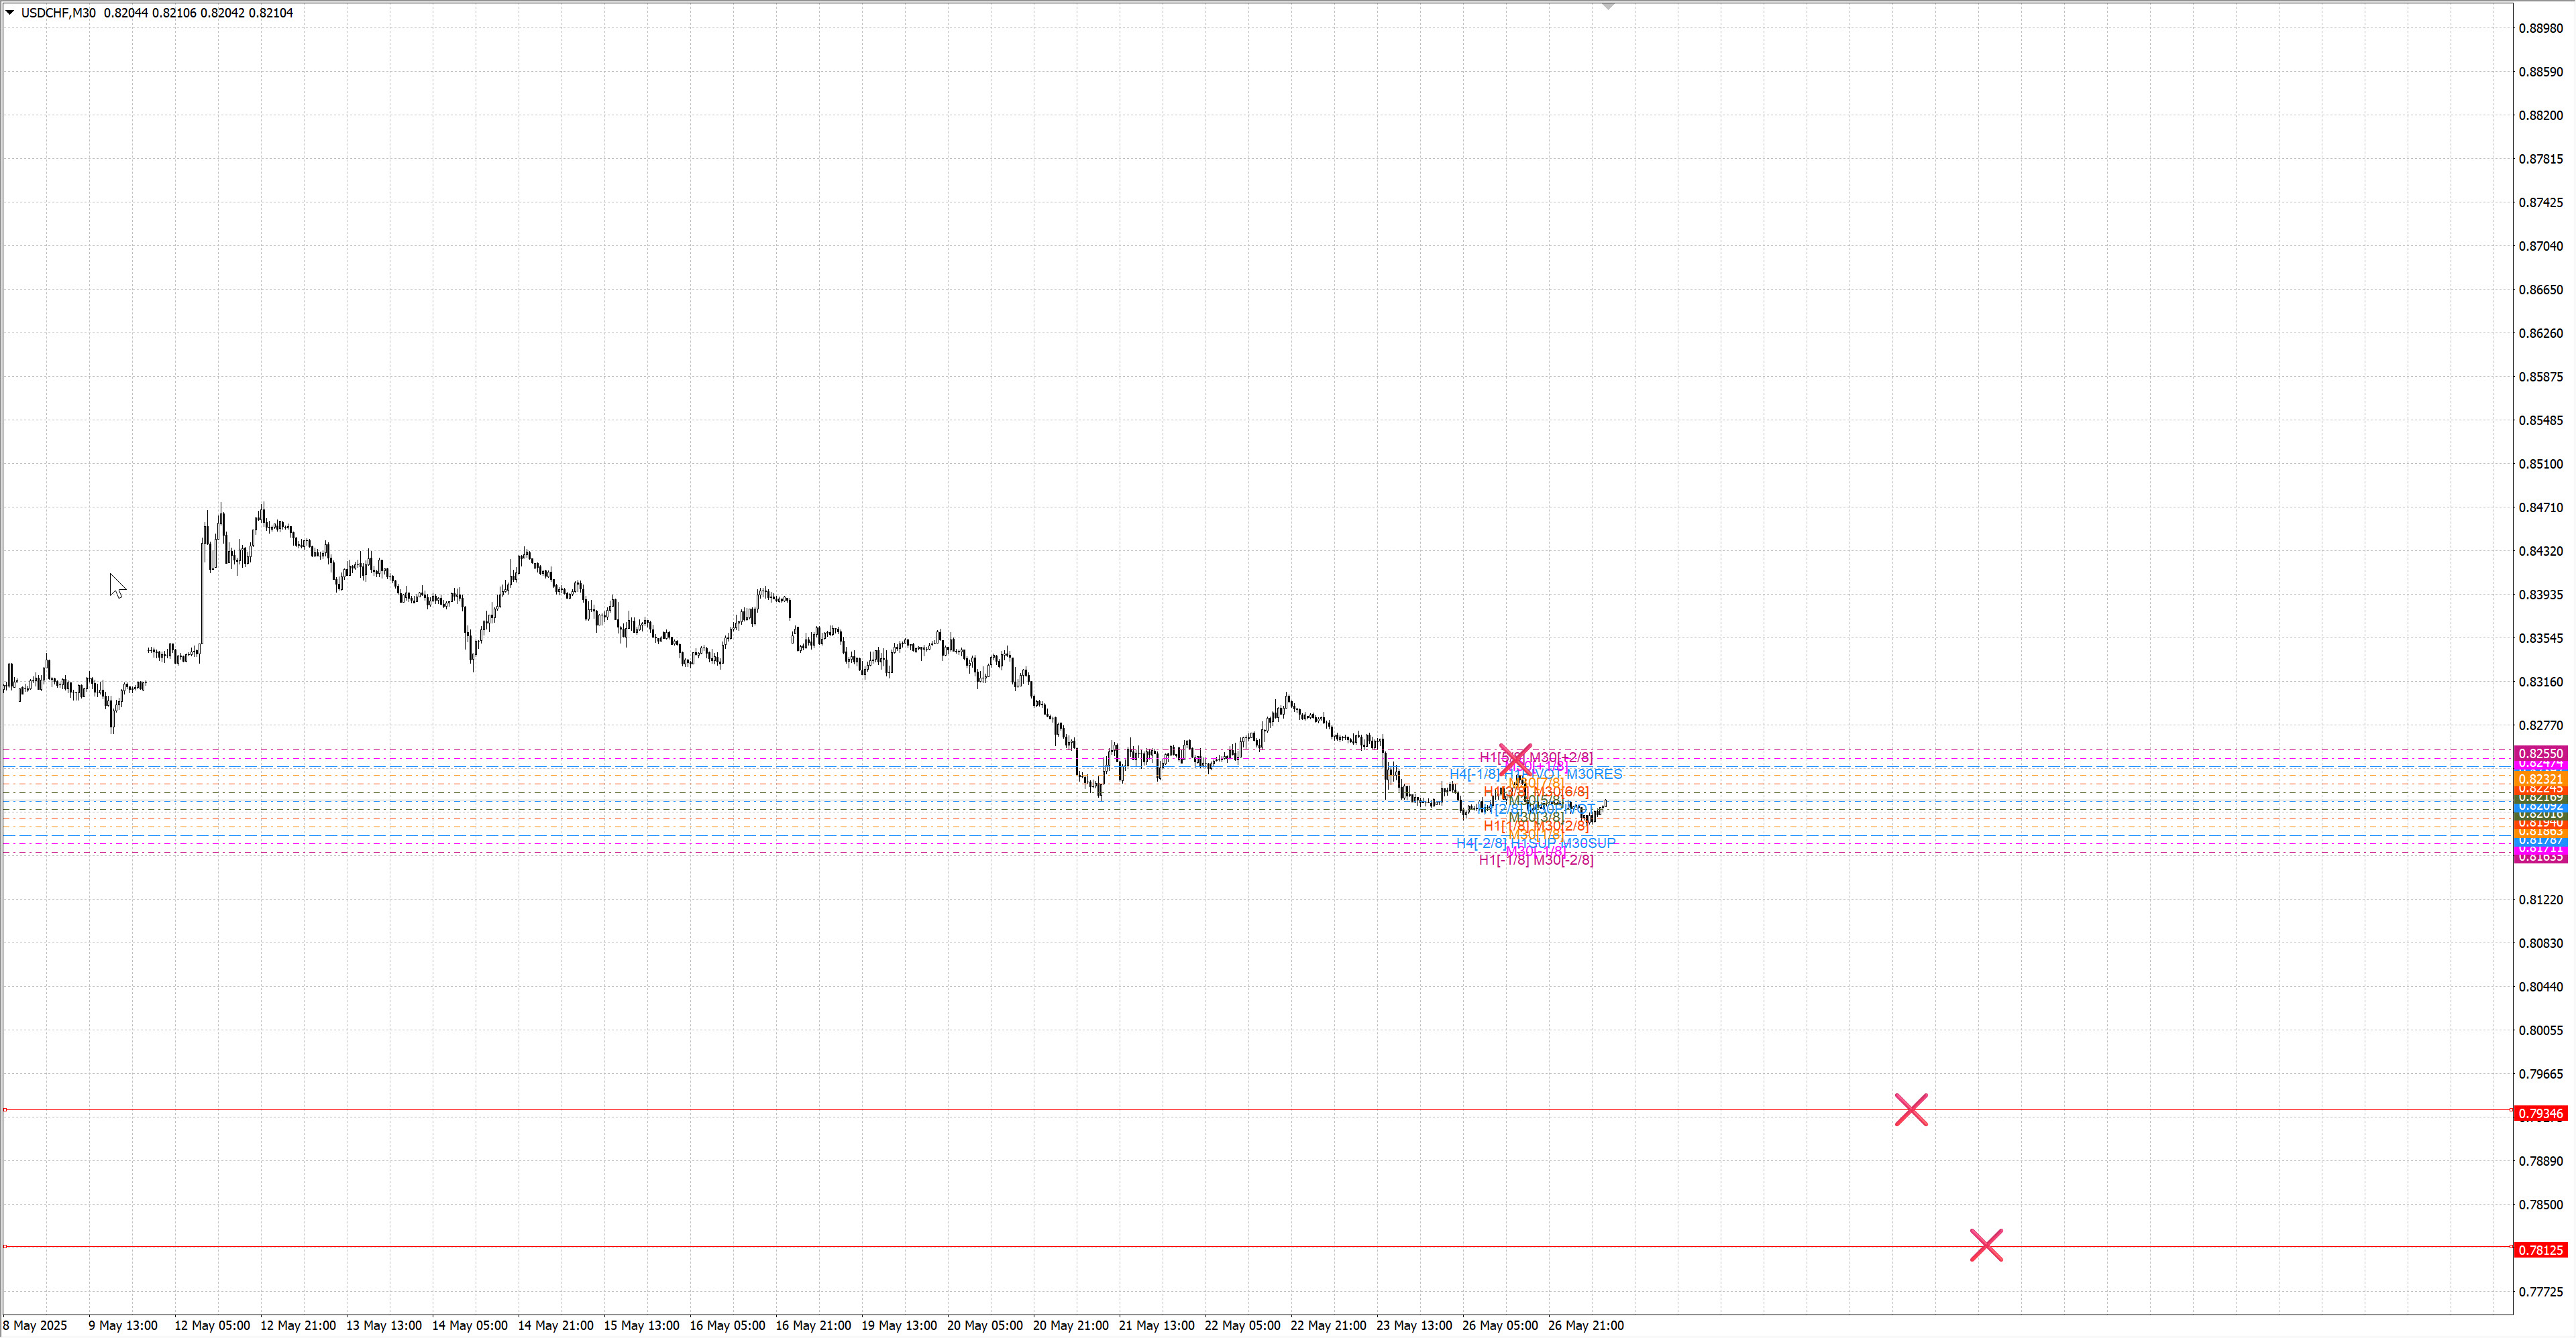
Task: Click the red 0.78125 price tag
Action: 2540,1250
